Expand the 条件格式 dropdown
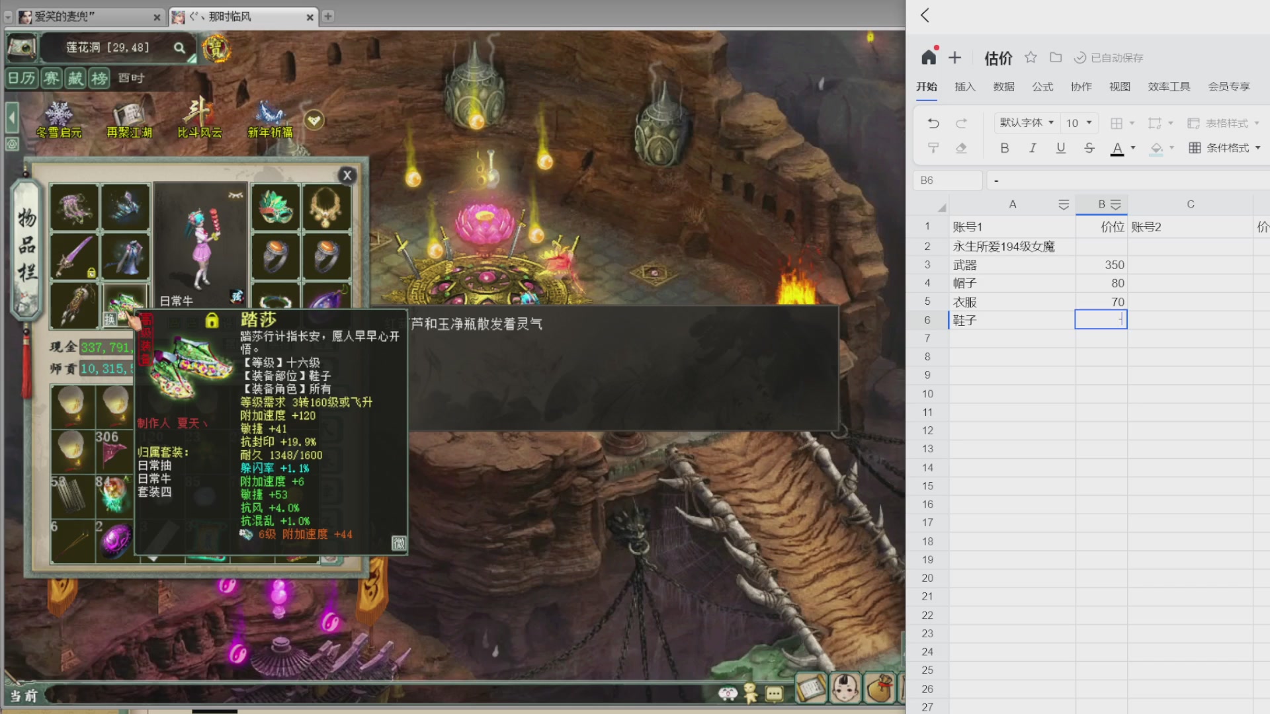This screenshot has width=1270, height=714. (1257, 148)
